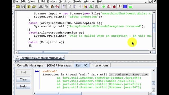
Task: Click the End button
Action: point(23,72)
